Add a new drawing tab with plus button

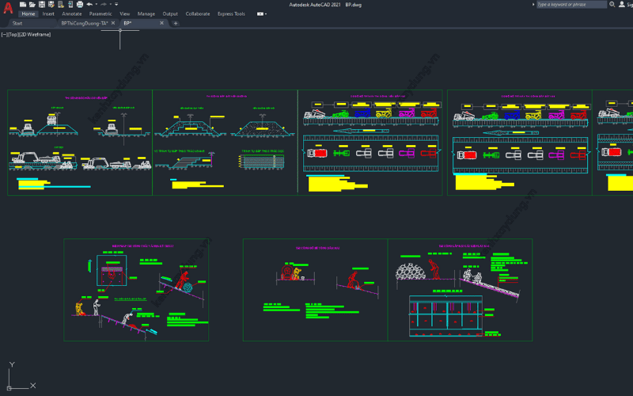coord(175,23)
